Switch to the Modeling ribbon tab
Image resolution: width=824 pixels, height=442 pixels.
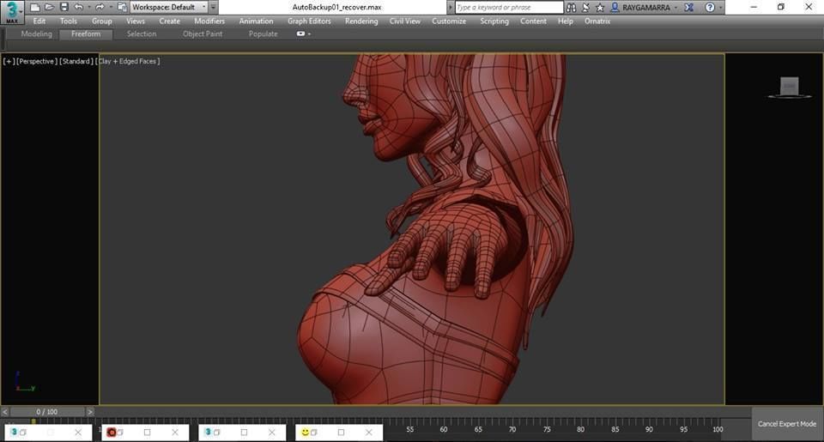click(36, 33)
